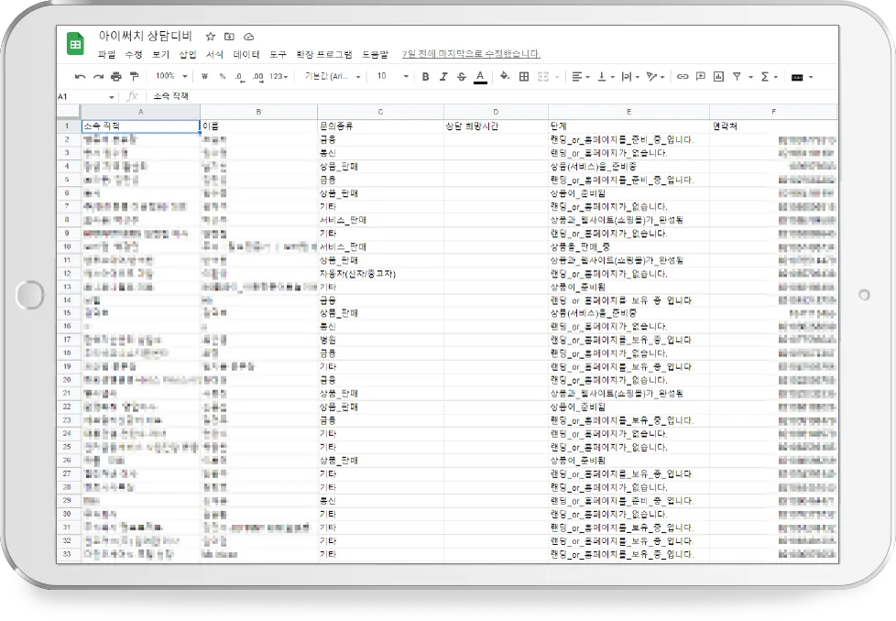Insert a link
This screenshot has height=621, width=896.
pyautogui.click(x=683, y=77)
